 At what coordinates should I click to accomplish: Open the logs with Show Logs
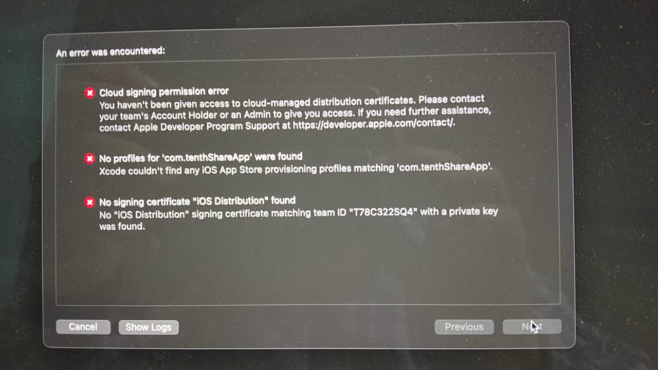[x=149, y=327]
